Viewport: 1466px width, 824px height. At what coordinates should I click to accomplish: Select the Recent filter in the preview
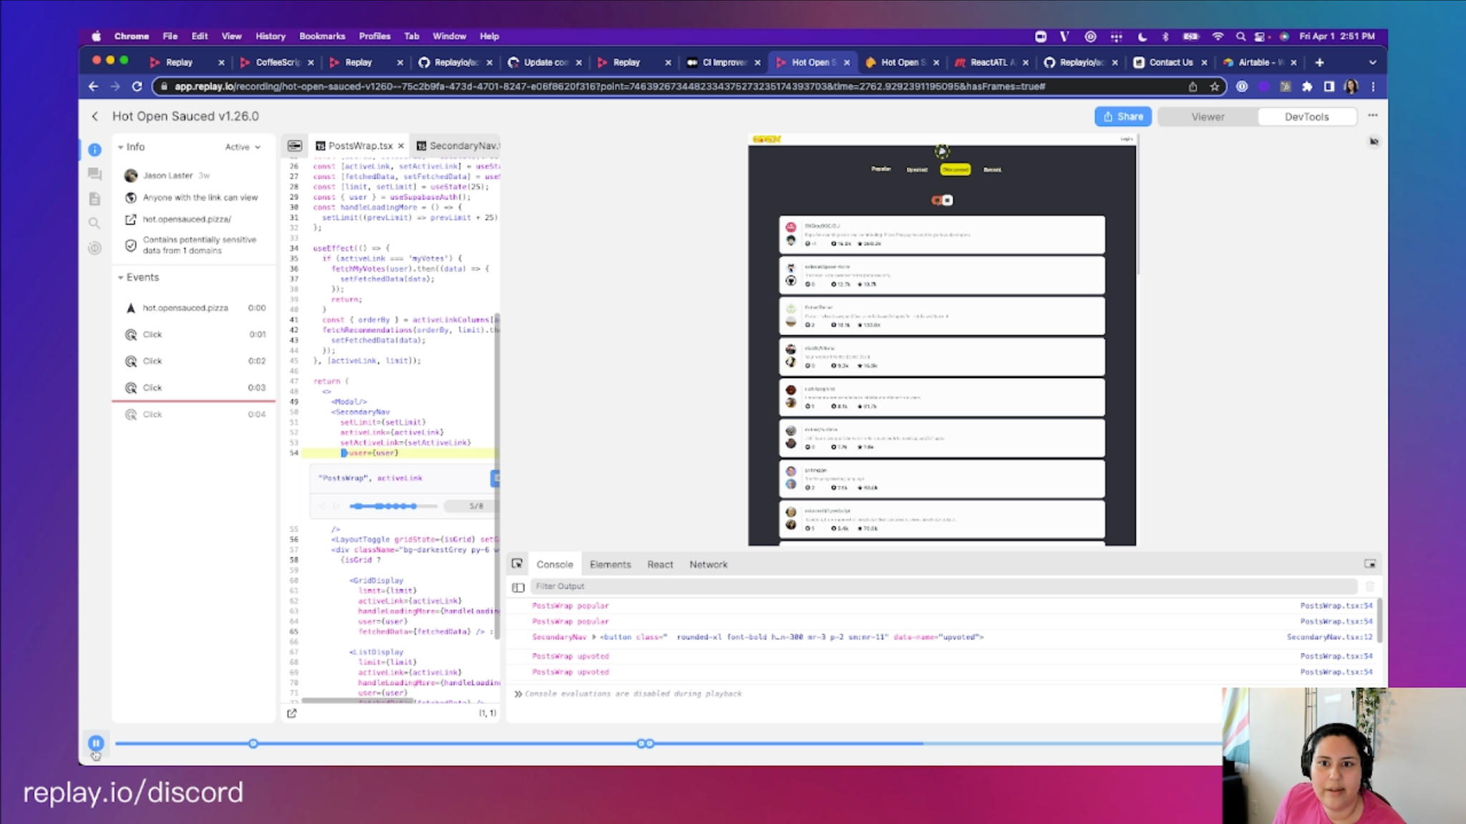(991, 170)
